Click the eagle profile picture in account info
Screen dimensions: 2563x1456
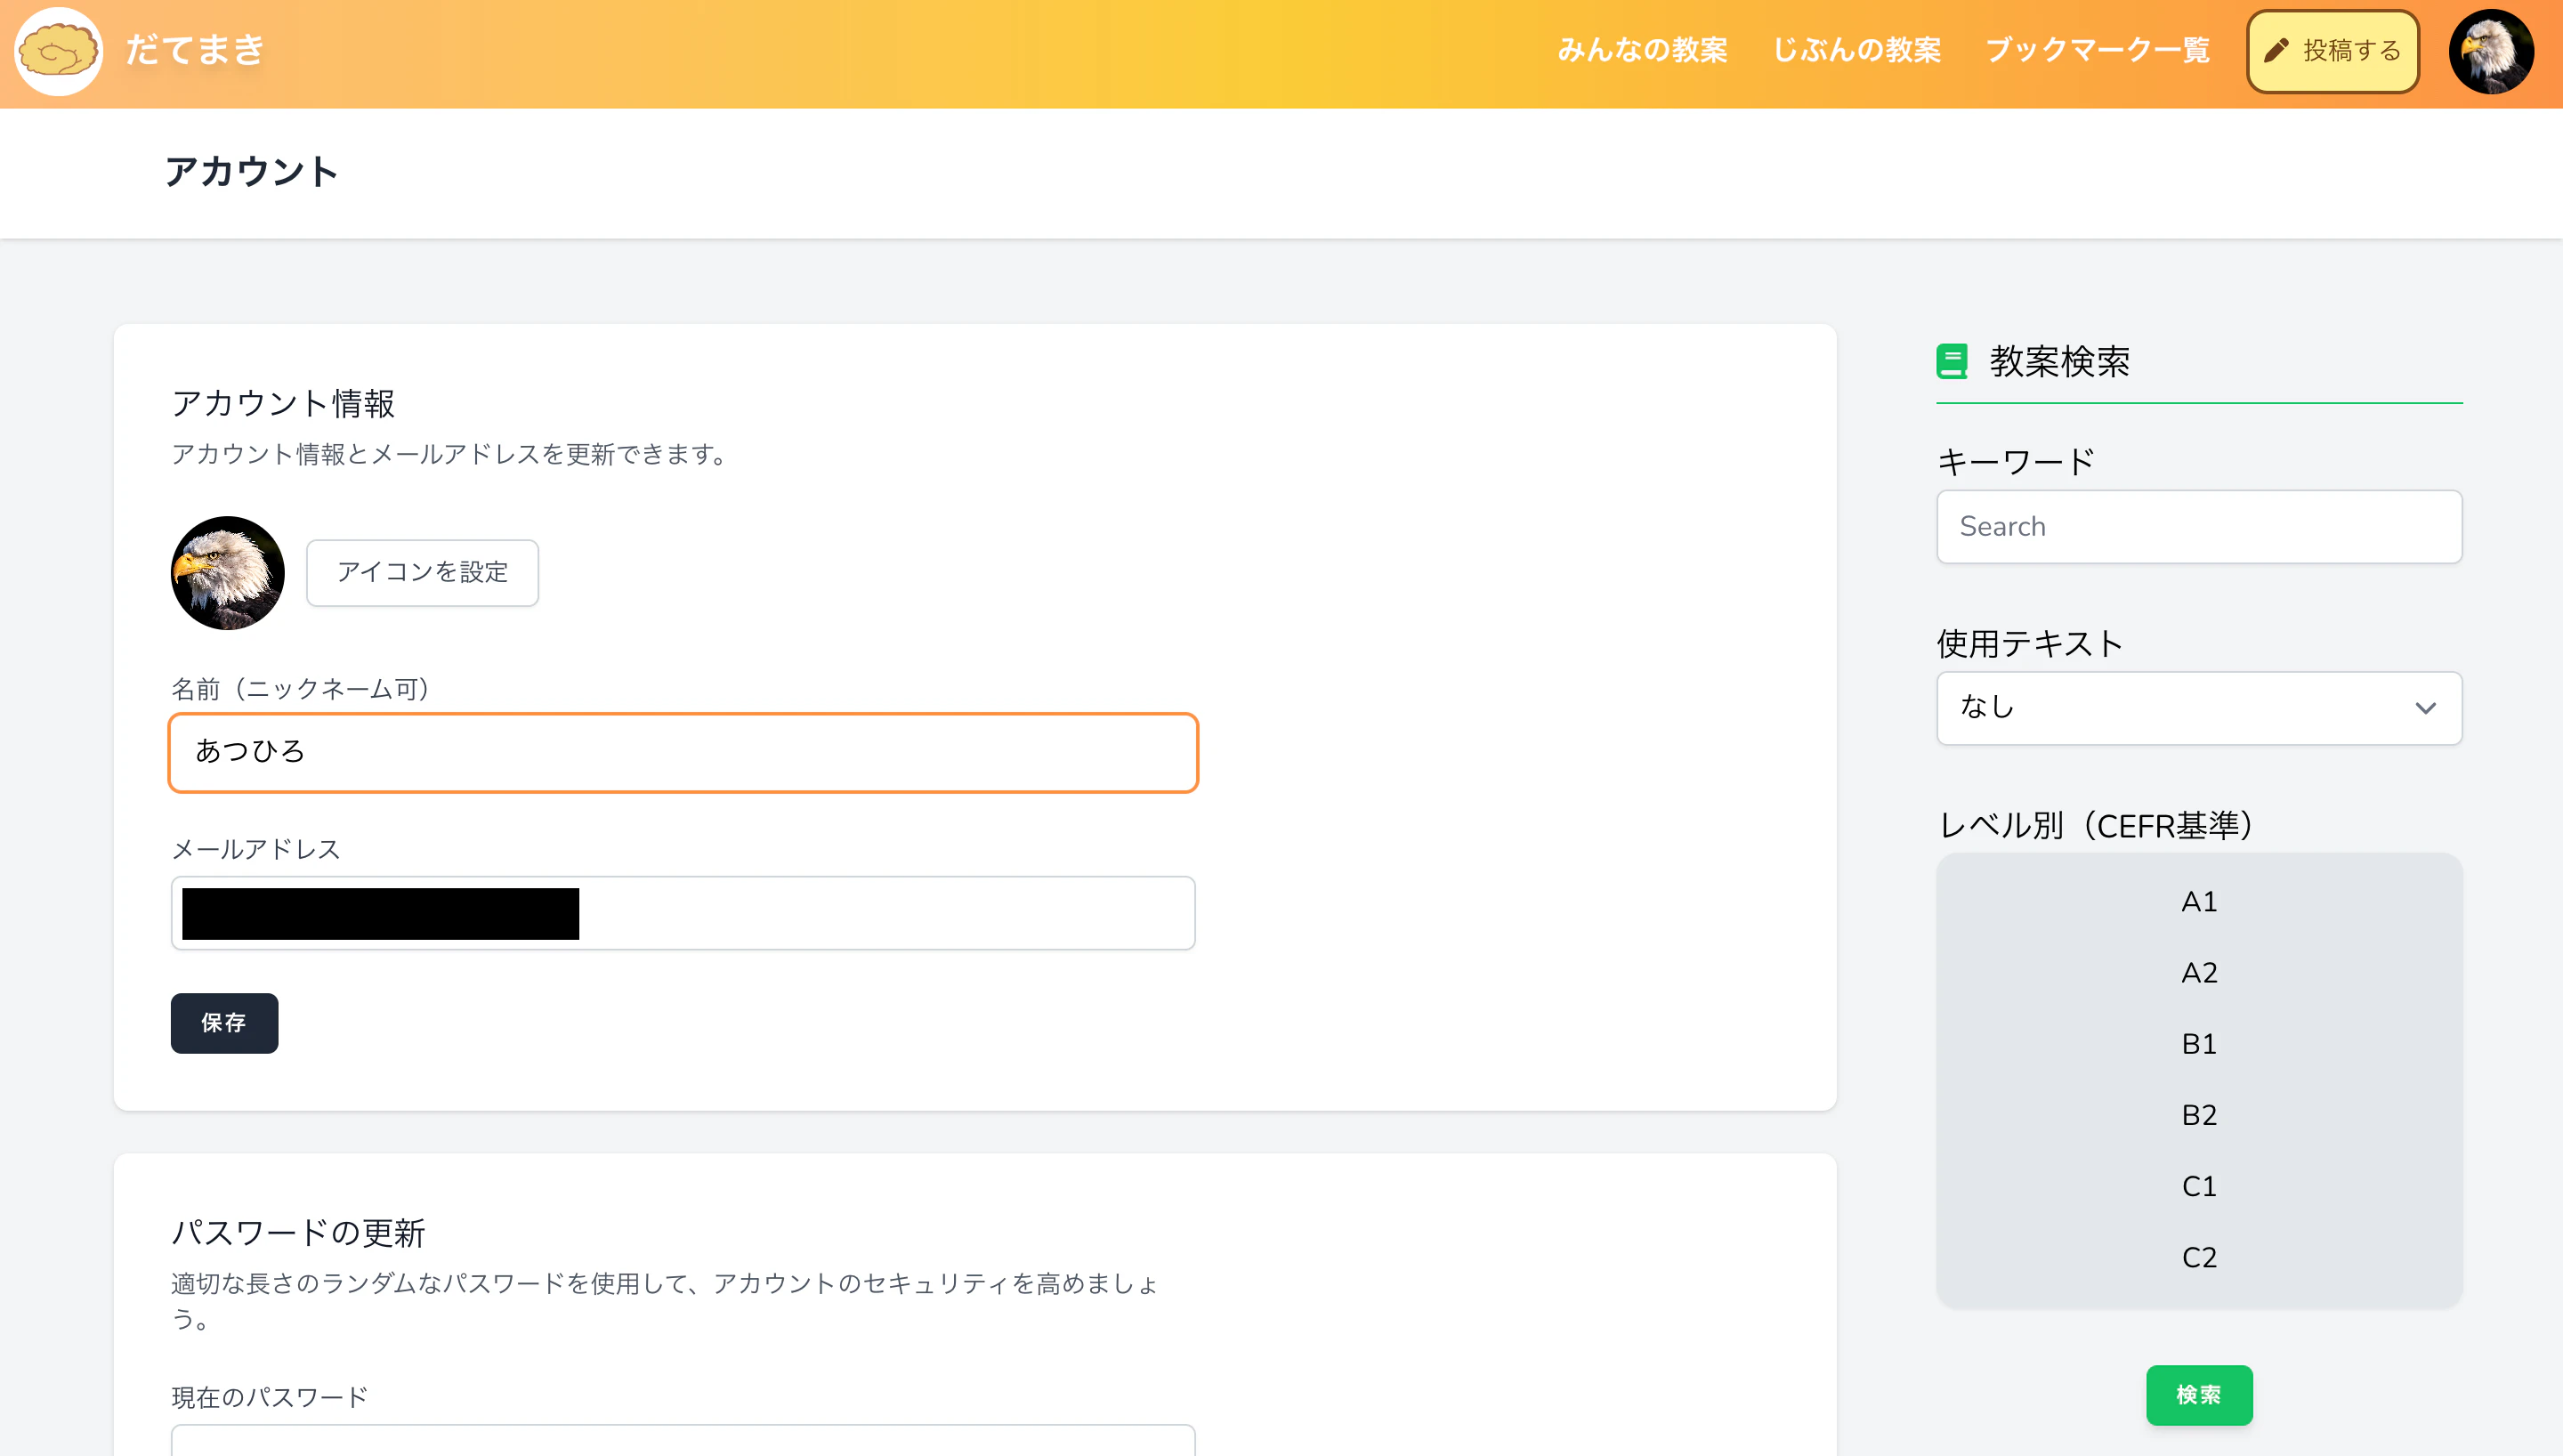click(228, 573)
